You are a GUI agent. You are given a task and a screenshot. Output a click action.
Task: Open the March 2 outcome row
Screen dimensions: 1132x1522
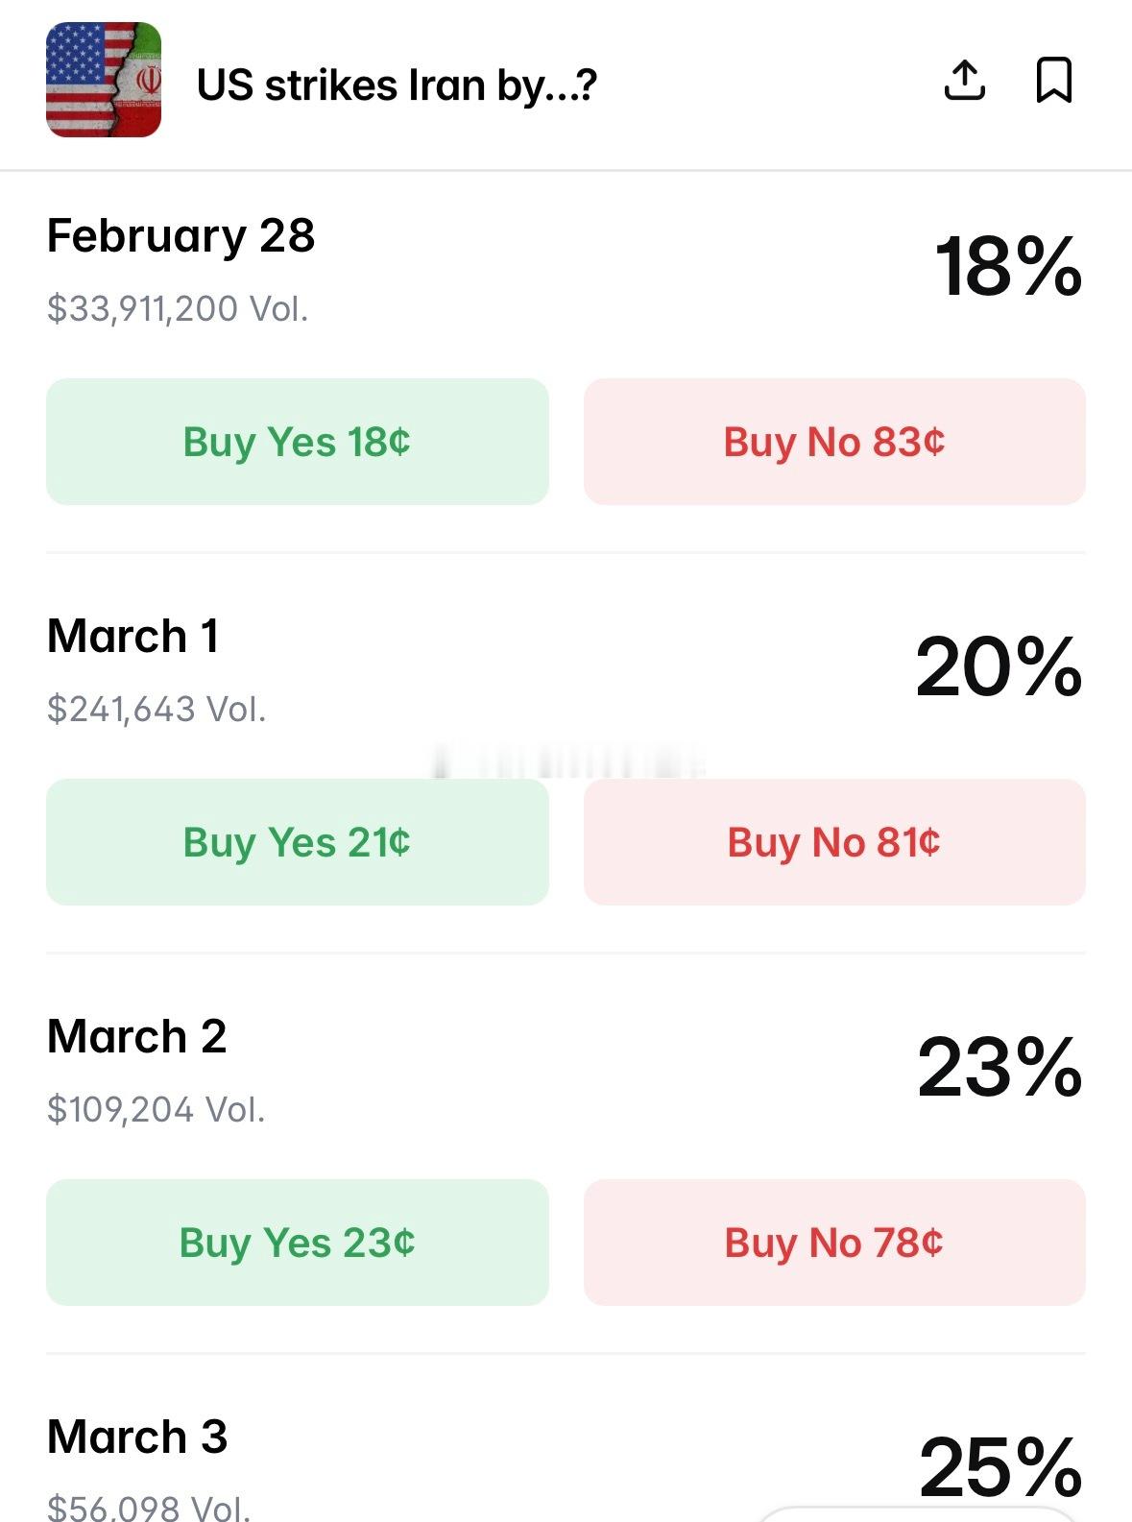(x=137, y=1037)
